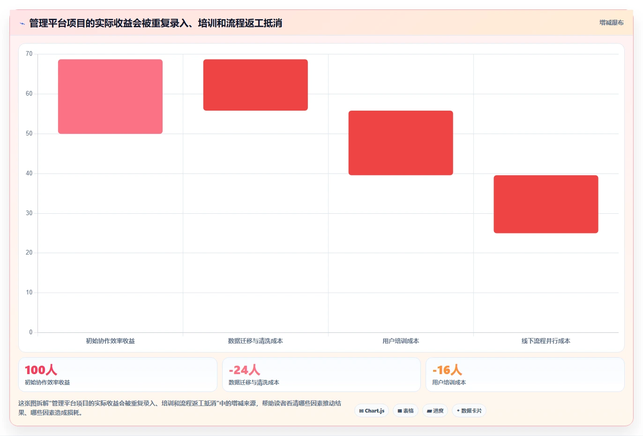Click the y-axis value 30
The width and height of the screenshot is (643, 436).
point(29,213)
